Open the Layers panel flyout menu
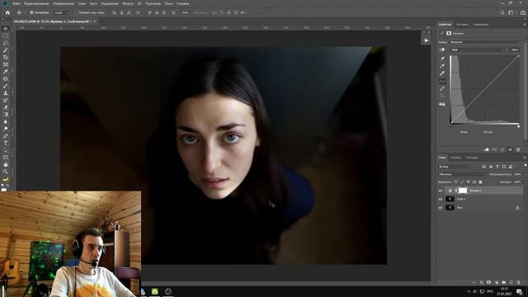Viewport: 528px width, 297px height. [x=525, y=158]
